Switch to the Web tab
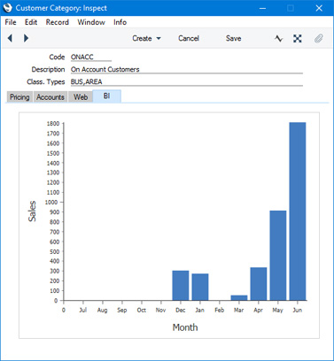Image resolution: width=334 pixels, height=361 pixels. pyautogui.click(x=81, y=97)
